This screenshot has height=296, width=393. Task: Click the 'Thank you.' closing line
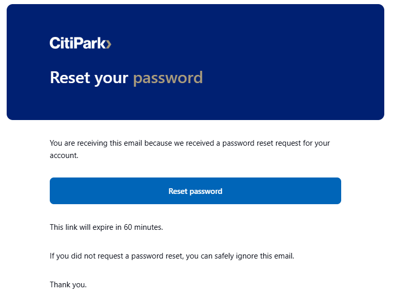(x=68, y=285)
